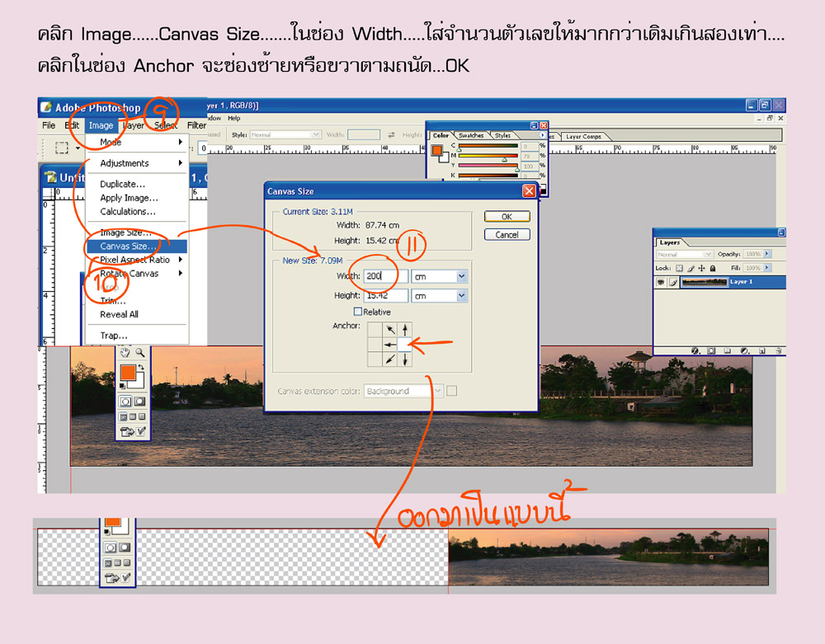Lock layer position with move-arrows icon
825x644 pixels.
(x=702, y=268)
